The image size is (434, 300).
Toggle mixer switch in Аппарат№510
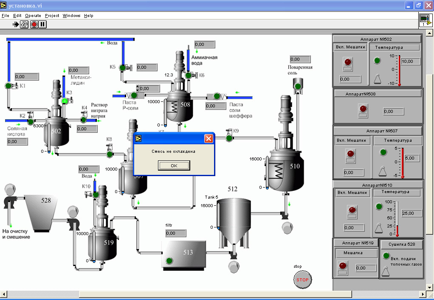click(352, 212)
